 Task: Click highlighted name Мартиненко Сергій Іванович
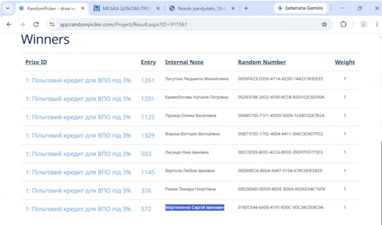pyautogui.click(x=195, y=207)
